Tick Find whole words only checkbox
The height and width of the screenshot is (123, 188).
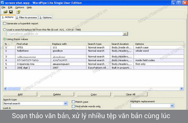(x=73, y=106)
